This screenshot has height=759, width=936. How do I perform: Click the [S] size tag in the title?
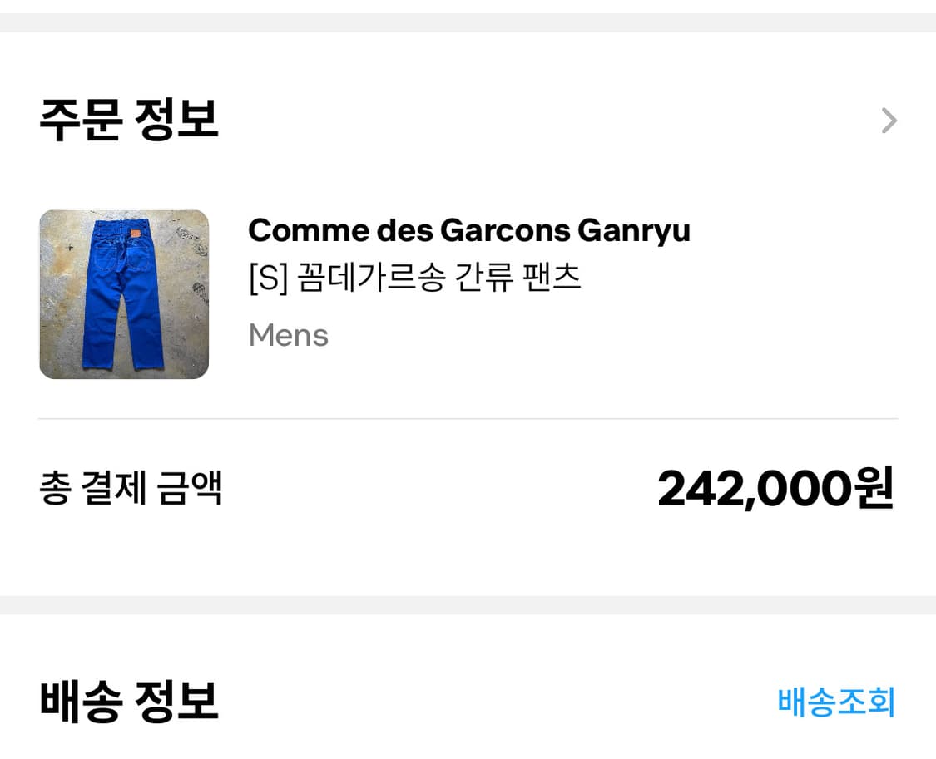[x=268, y=278]
